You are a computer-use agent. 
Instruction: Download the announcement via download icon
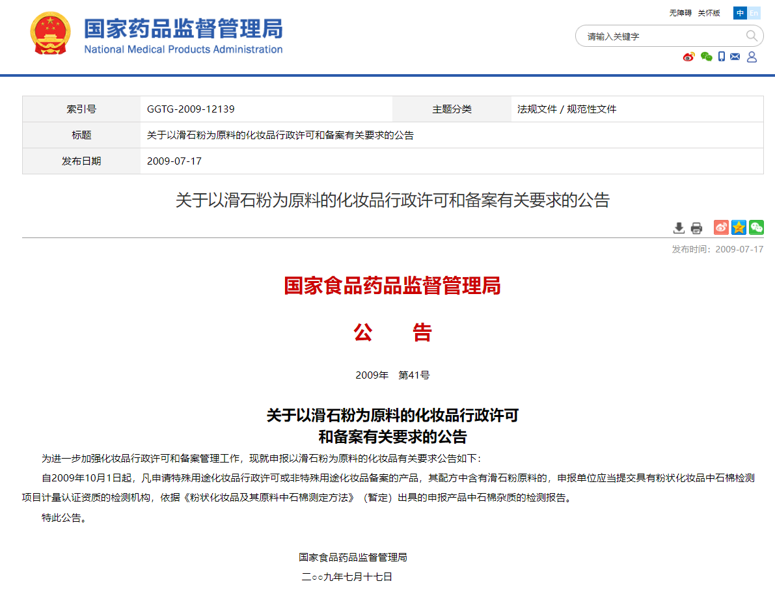click(679, 228)
